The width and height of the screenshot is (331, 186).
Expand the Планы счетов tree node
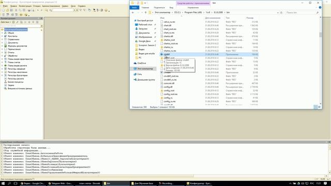2,62
